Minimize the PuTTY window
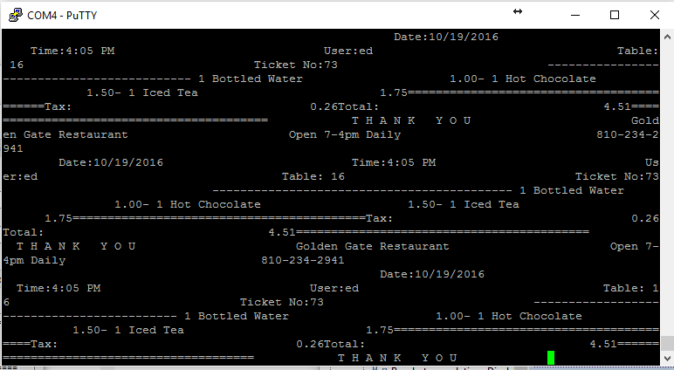 pyautogui.click(x=575, y=15)
